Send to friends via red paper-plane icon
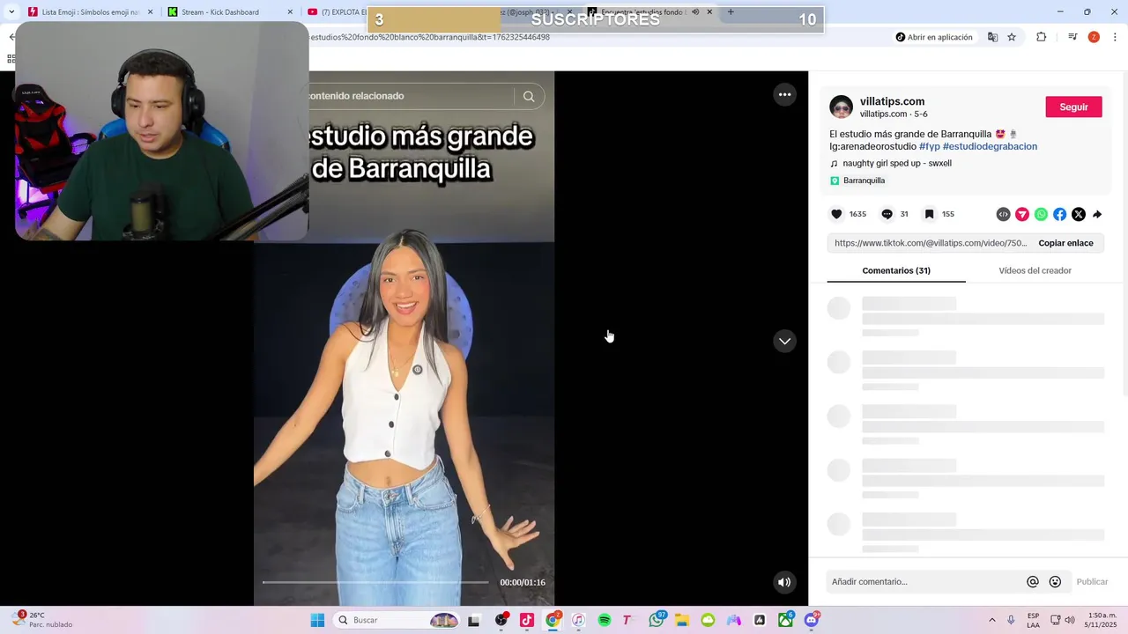The width and height of the screenshot is (1128, 634). click(1022, 214)
